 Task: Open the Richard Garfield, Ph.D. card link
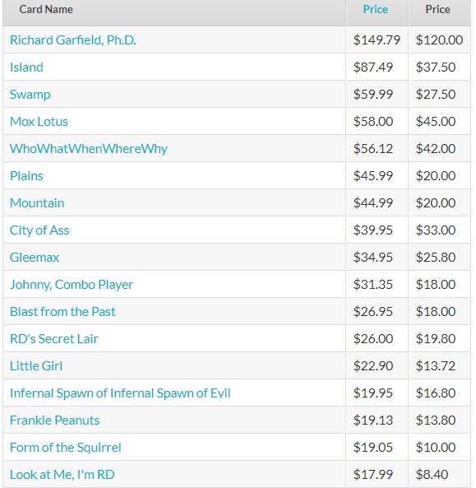click(72, 40)
